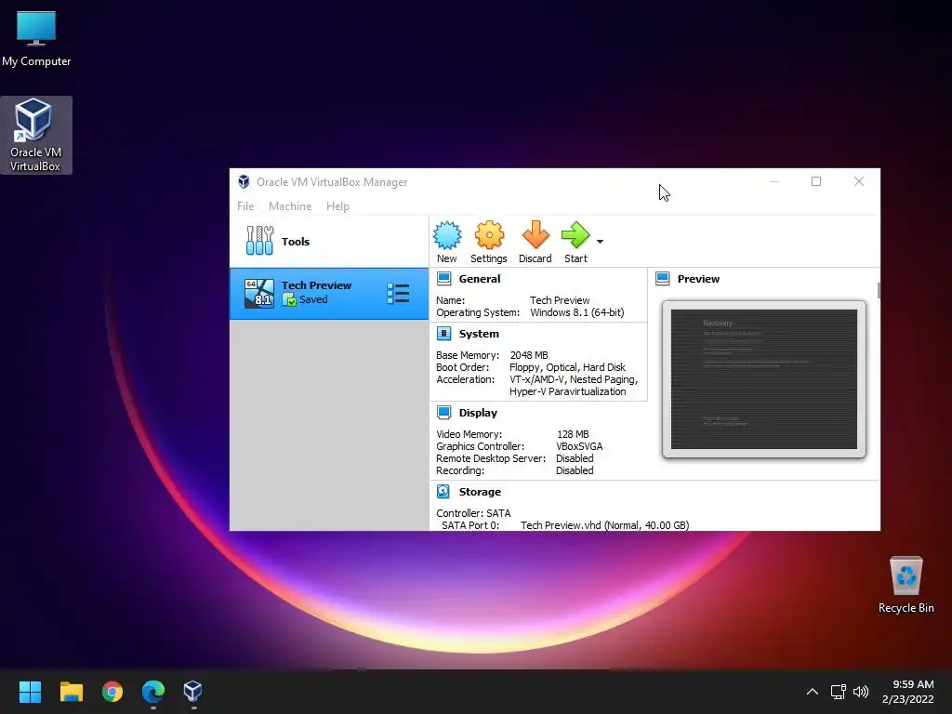The image size is (952, 714).
Task: Click the General section monitor icon
Action: pyautogui.click(x=443, y=279)
